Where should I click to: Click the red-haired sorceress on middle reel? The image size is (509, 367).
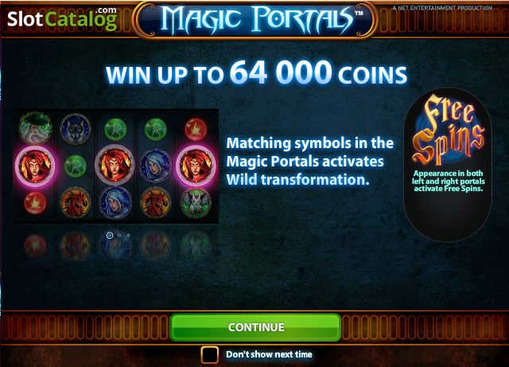[115, 165]
